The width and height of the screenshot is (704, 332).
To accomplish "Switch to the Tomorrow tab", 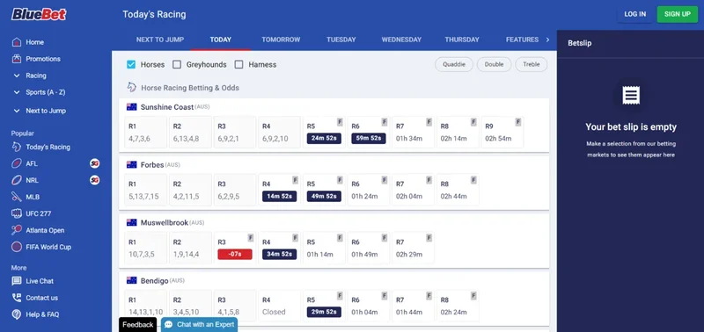I will (x=281, y=40).
